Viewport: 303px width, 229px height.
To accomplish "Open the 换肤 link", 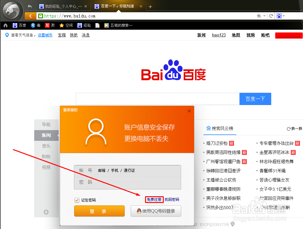I will (74, 35).
